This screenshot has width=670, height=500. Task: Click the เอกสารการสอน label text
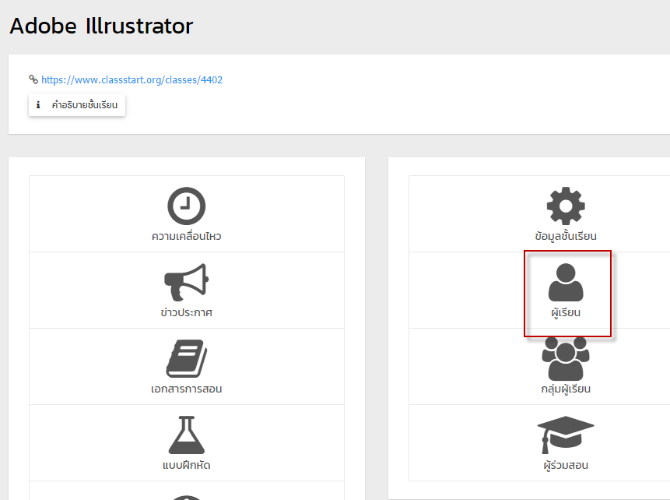click(x=186, y=389)
